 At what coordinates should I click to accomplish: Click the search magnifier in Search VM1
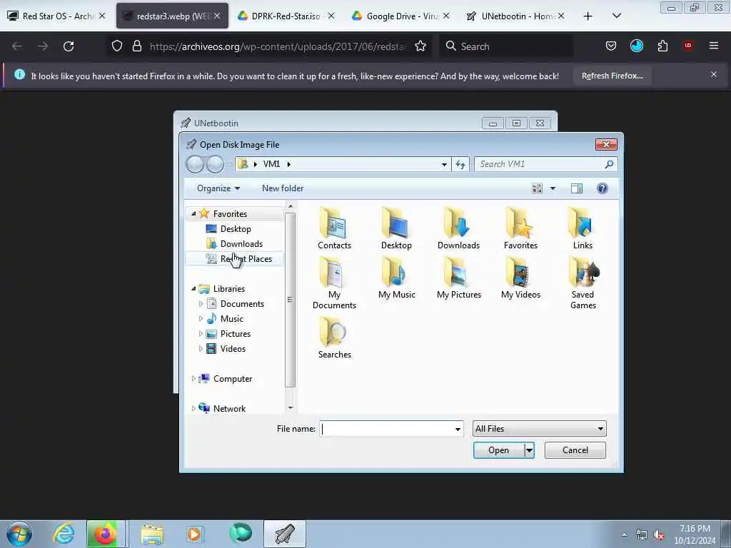coord(608,164)
